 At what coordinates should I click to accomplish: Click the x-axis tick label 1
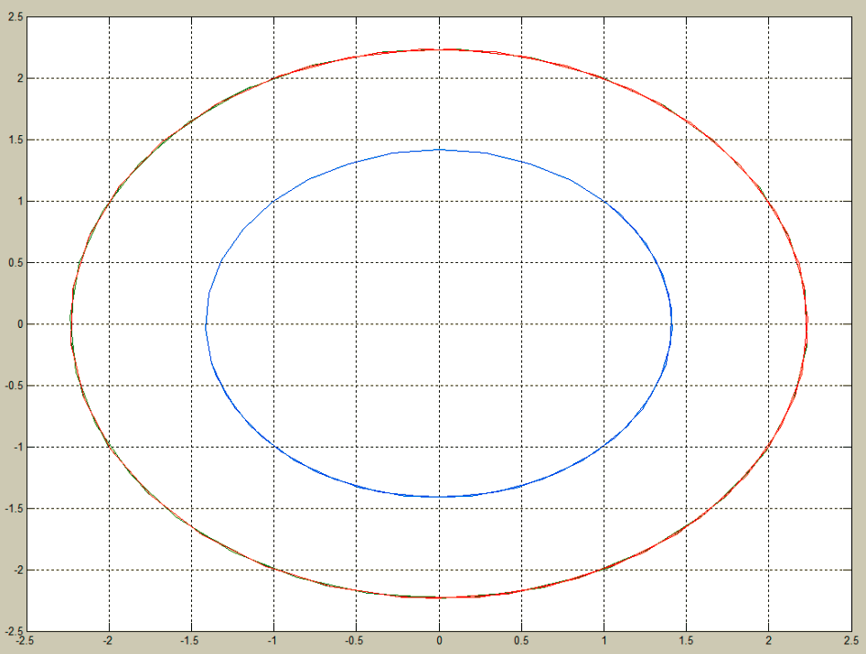click(x=604, y=641)
